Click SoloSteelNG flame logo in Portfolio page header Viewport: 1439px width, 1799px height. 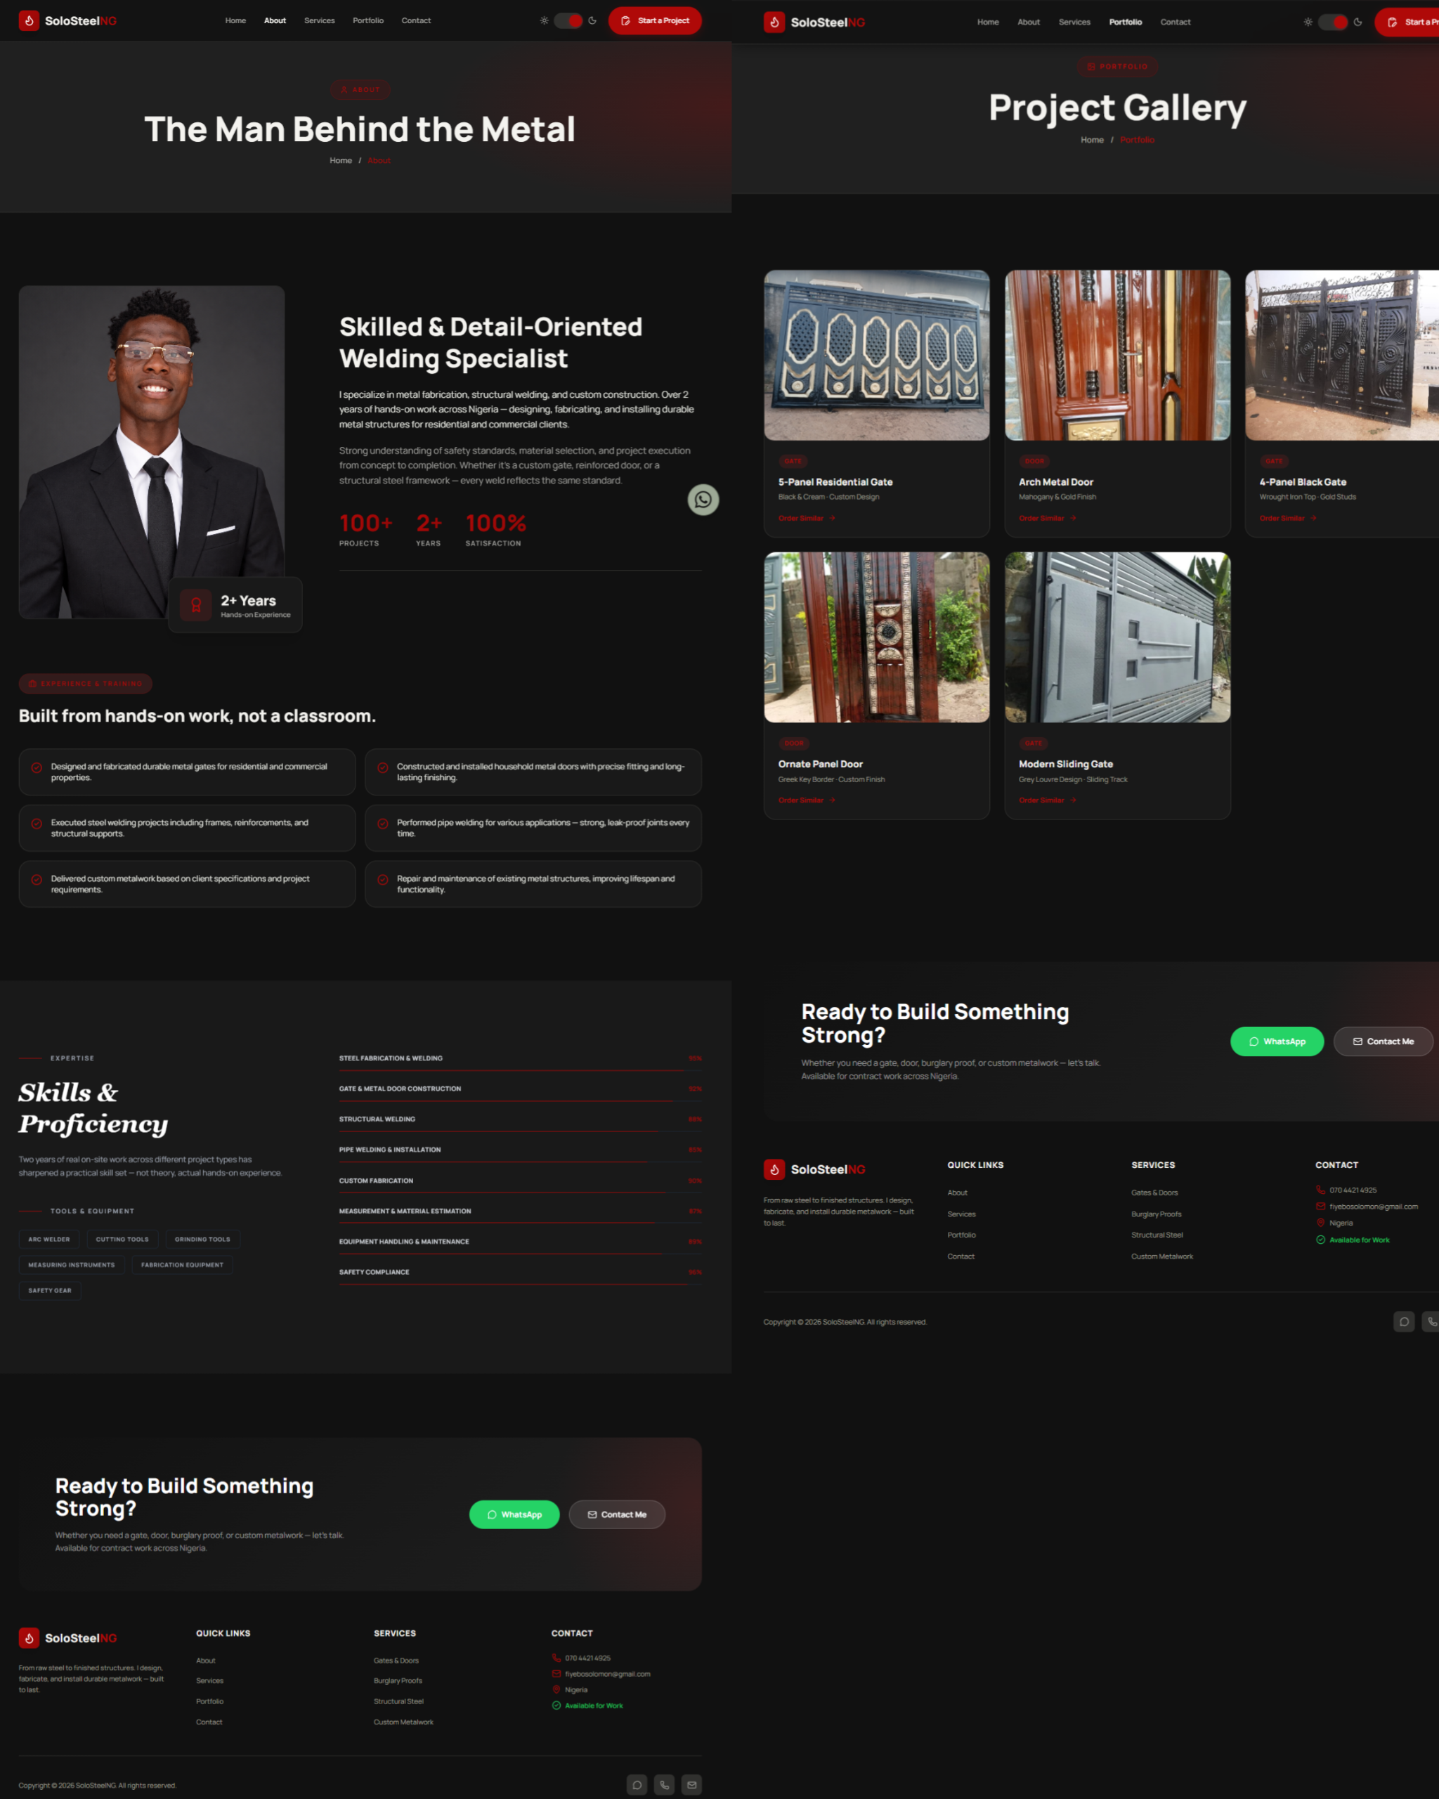[x=774, y=22]
